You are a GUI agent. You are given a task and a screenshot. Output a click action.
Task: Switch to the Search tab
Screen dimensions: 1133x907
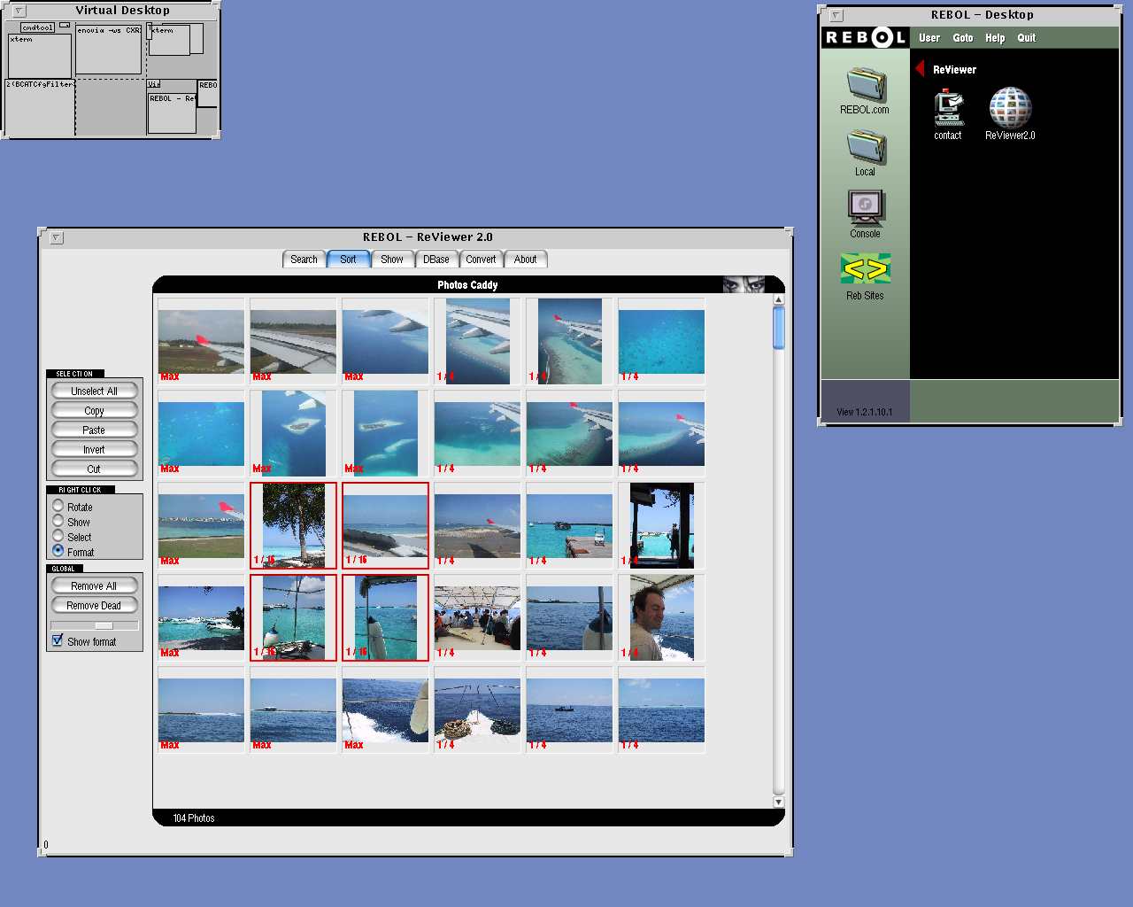304,260
